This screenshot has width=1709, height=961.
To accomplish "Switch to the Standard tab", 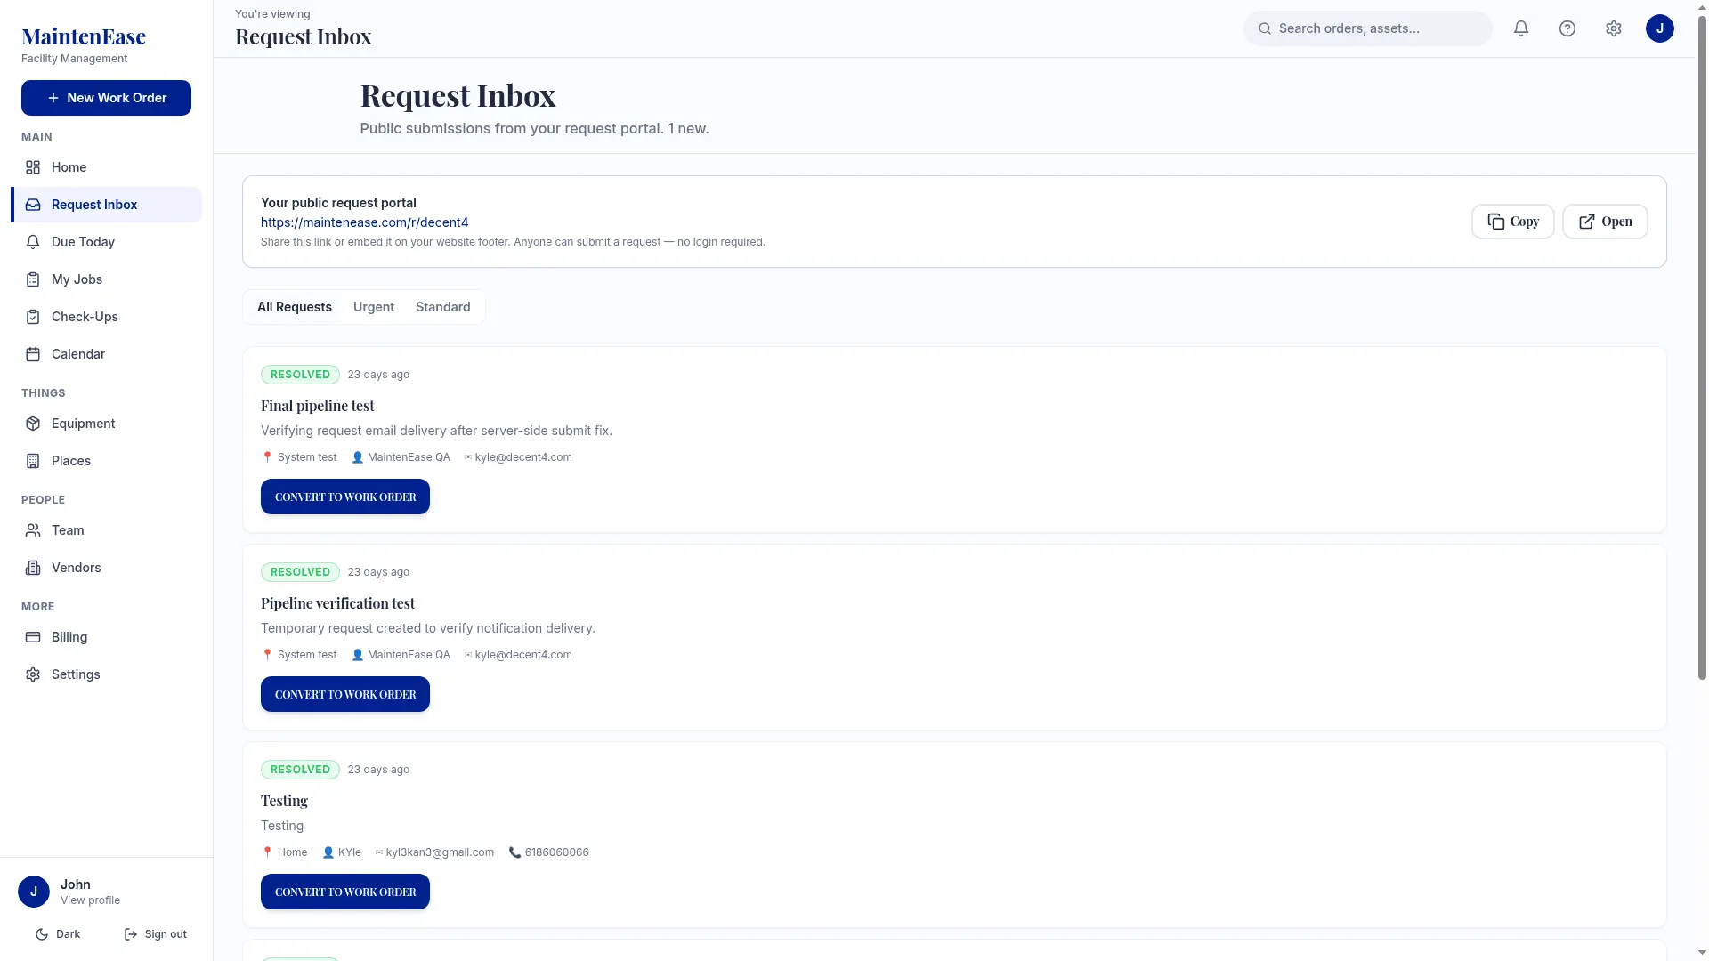I will [x=443, y=307].
